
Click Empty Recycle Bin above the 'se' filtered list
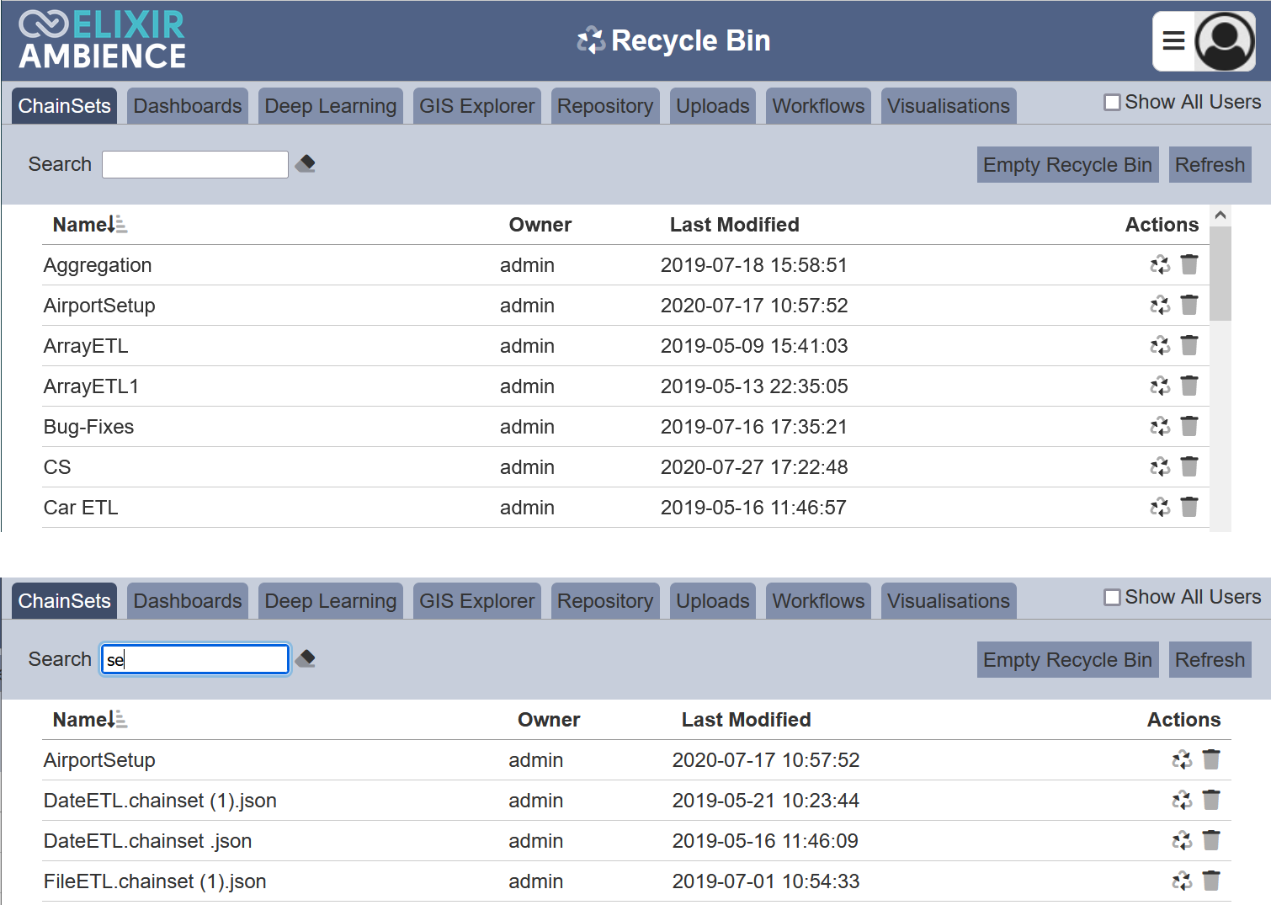(x=1067, y=660)
